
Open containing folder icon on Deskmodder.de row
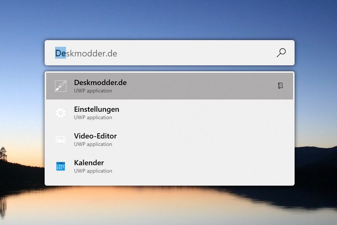click(x=280, y=86)
